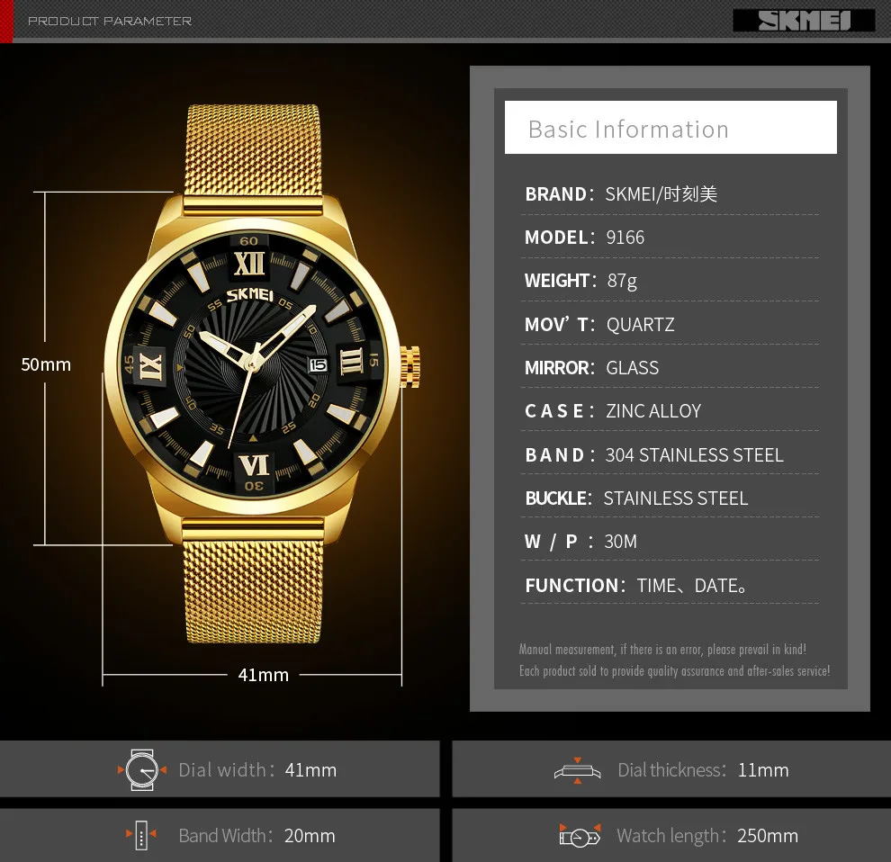
Task: Click the 50mm height label
Action: pos(46,364)
